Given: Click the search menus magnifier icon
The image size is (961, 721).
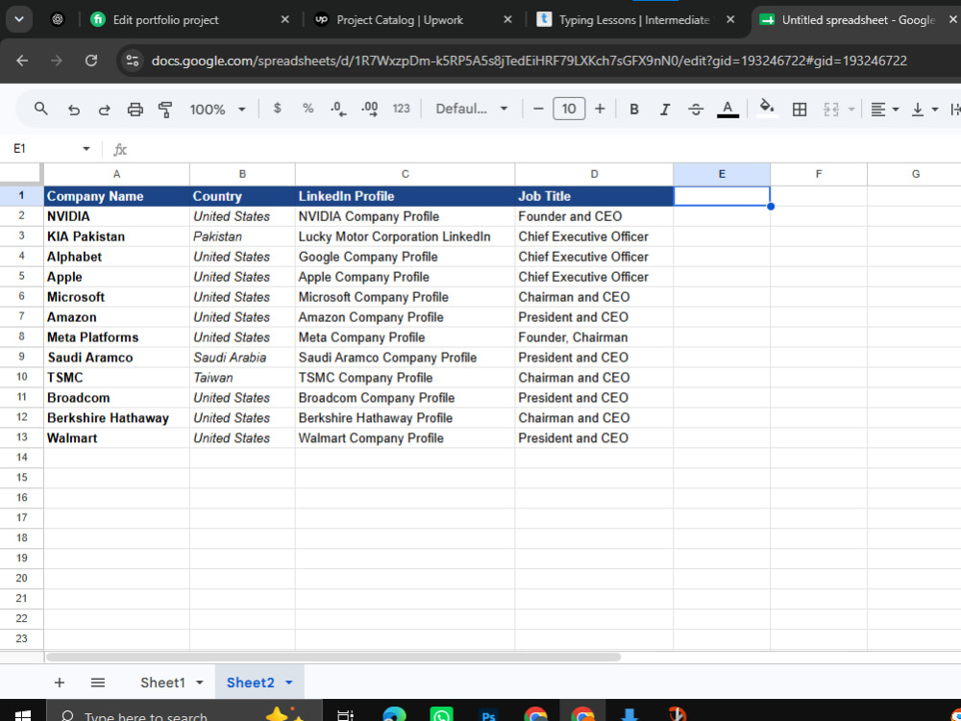Looking at the screenshot, I should coord(41,110).
